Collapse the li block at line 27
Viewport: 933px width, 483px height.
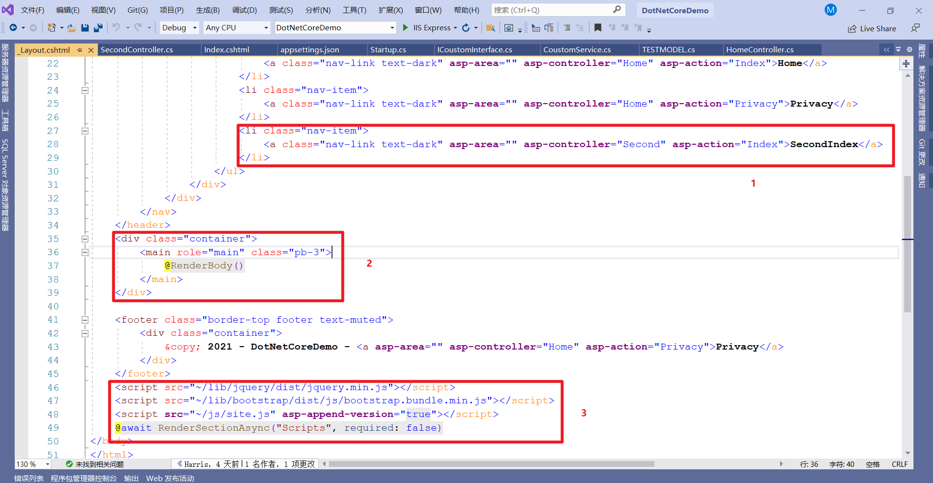pyautogui.click(x=85, y=131)
